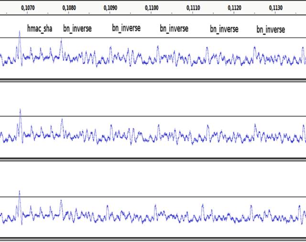Select the hmac_sha label
This screenshot has height=242, width=306.
(40, 29)
